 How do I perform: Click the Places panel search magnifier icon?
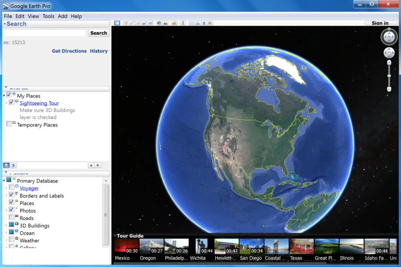(x=6, y=165)
